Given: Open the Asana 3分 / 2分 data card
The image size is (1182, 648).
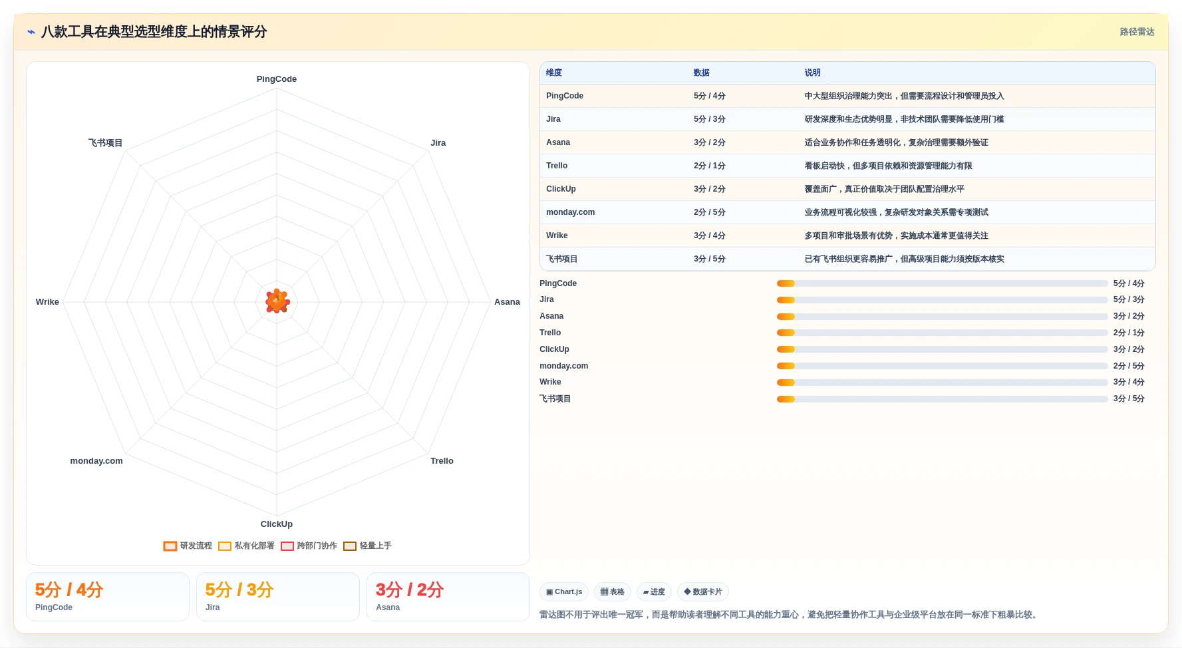Looking at the screenshot, I should click(x=448, y=597).
